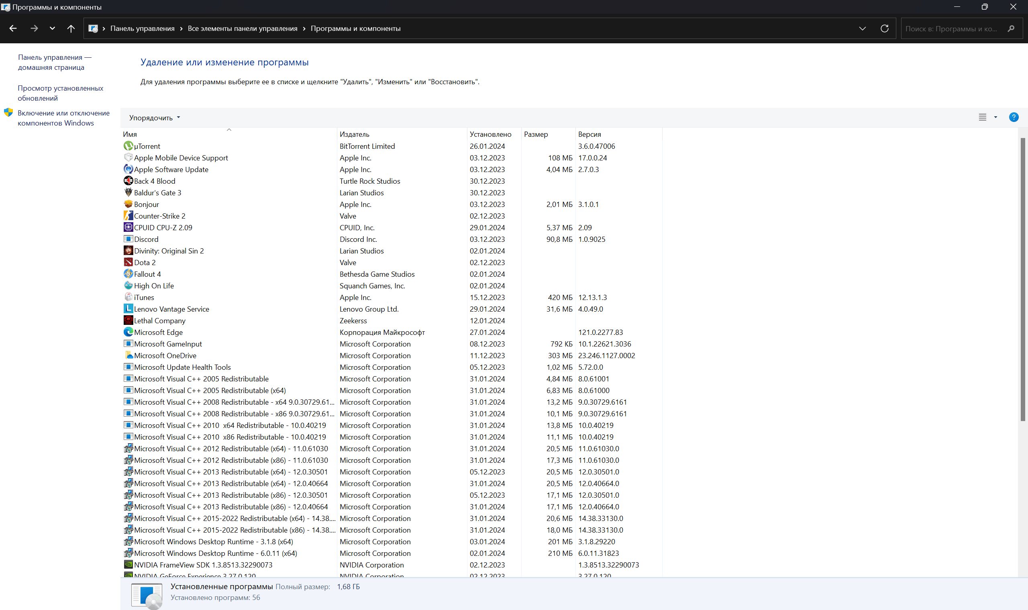Click the Dota 2 icon
Viewport: 1028px width, 610px height.
tap(128, 262)
